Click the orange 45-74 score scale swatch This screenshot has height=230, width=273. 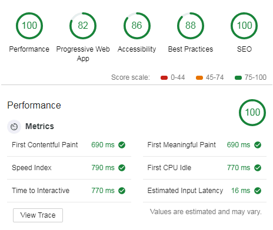pos(199,78)
